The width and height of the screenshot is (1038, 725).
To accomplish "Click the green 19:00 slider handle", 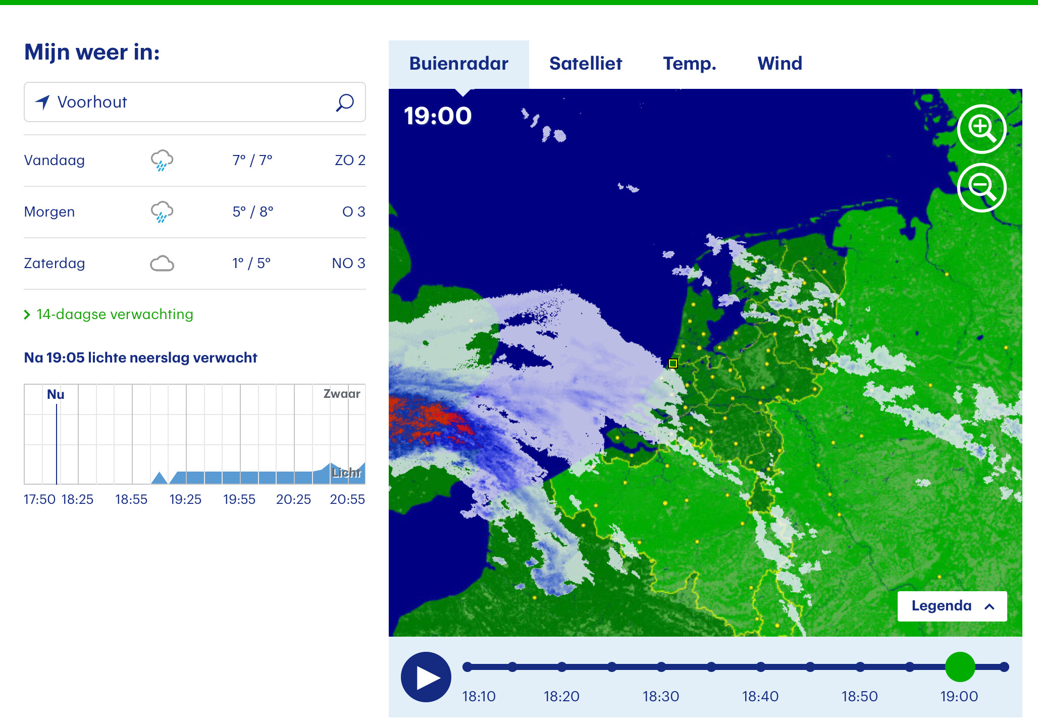I will point(960,667).
